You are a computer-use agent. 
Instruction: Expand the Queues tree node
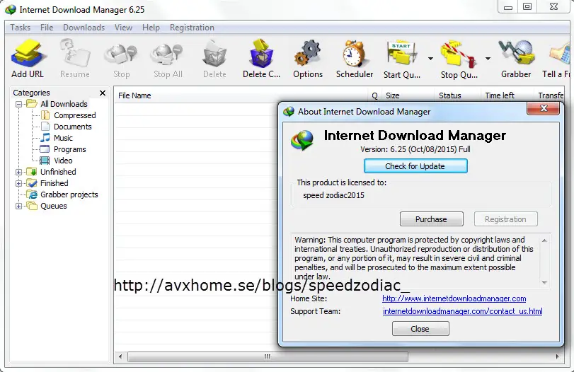coord(18,206)
